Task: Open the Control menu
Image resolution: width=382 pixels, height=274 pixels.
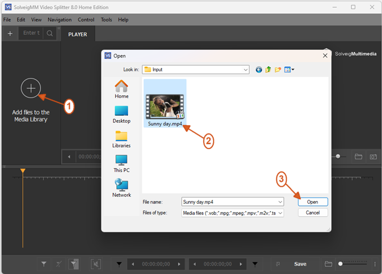Action: tap(86, 20)
